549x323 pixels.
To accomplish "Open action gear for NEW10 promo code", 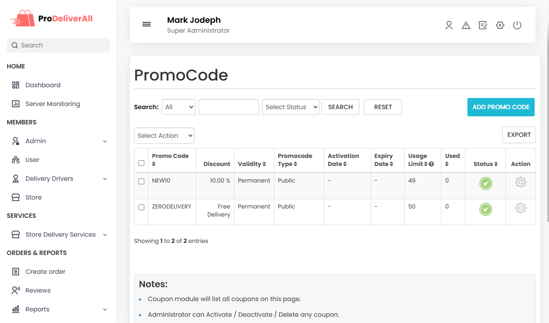I will point(520,183).
